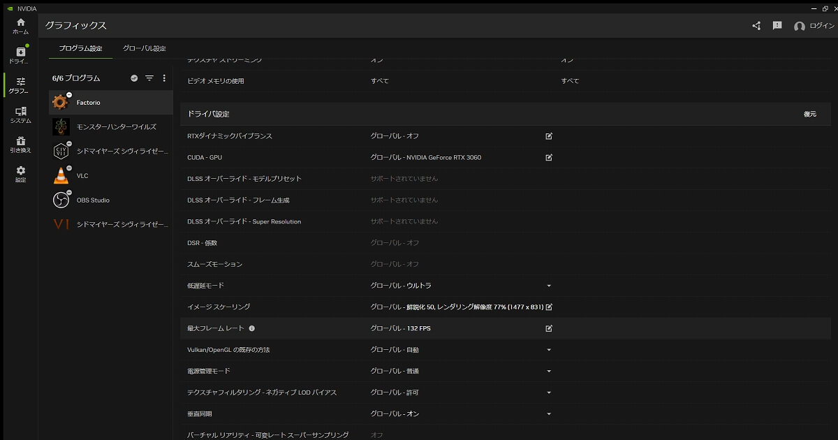Image resolution: width=838 pixels, height=440 pixels.
Task: Open three-dot menu above program list
Action: [x=164, y=78]
